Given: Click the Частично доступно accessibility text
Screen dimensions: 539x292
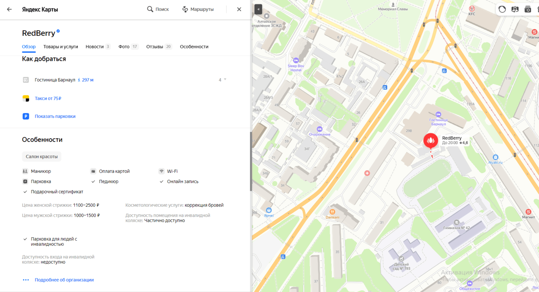Looking at the screenshot, I should click(x=165, y=220).
